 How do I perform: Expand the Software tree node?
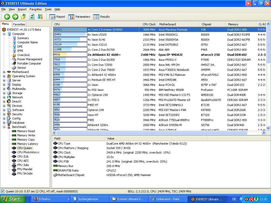click(x=4, y=110)
